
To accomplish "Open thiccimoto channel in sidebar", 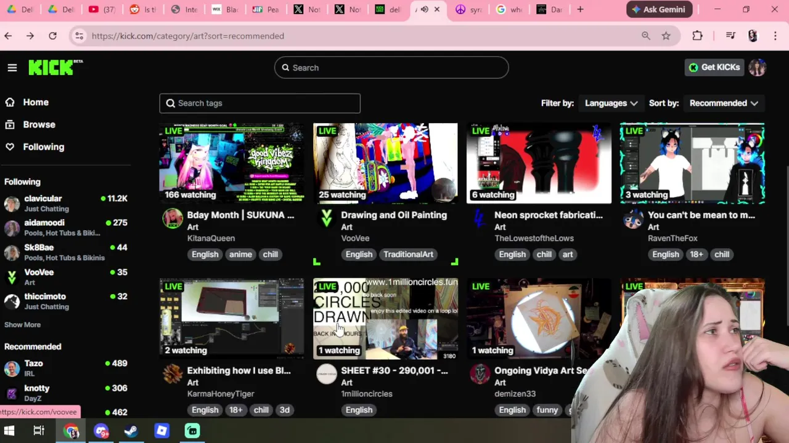I will pyautogui.click(x=65, y=301).
